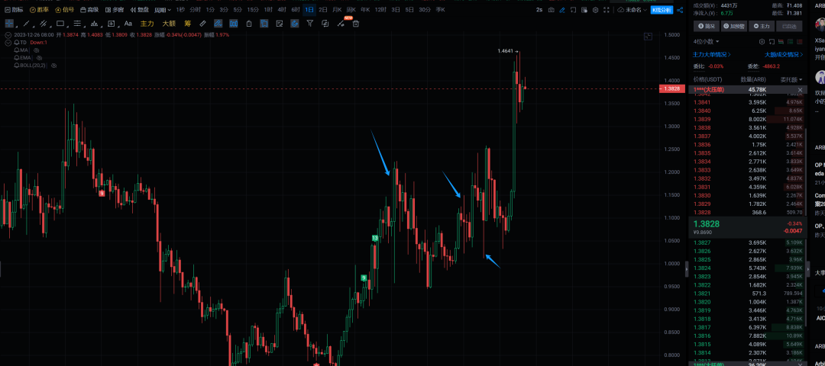The height and width of the screenshot is (366, 825).
Task: Expand the 周期 period dropdown
Action: (163, 10)
